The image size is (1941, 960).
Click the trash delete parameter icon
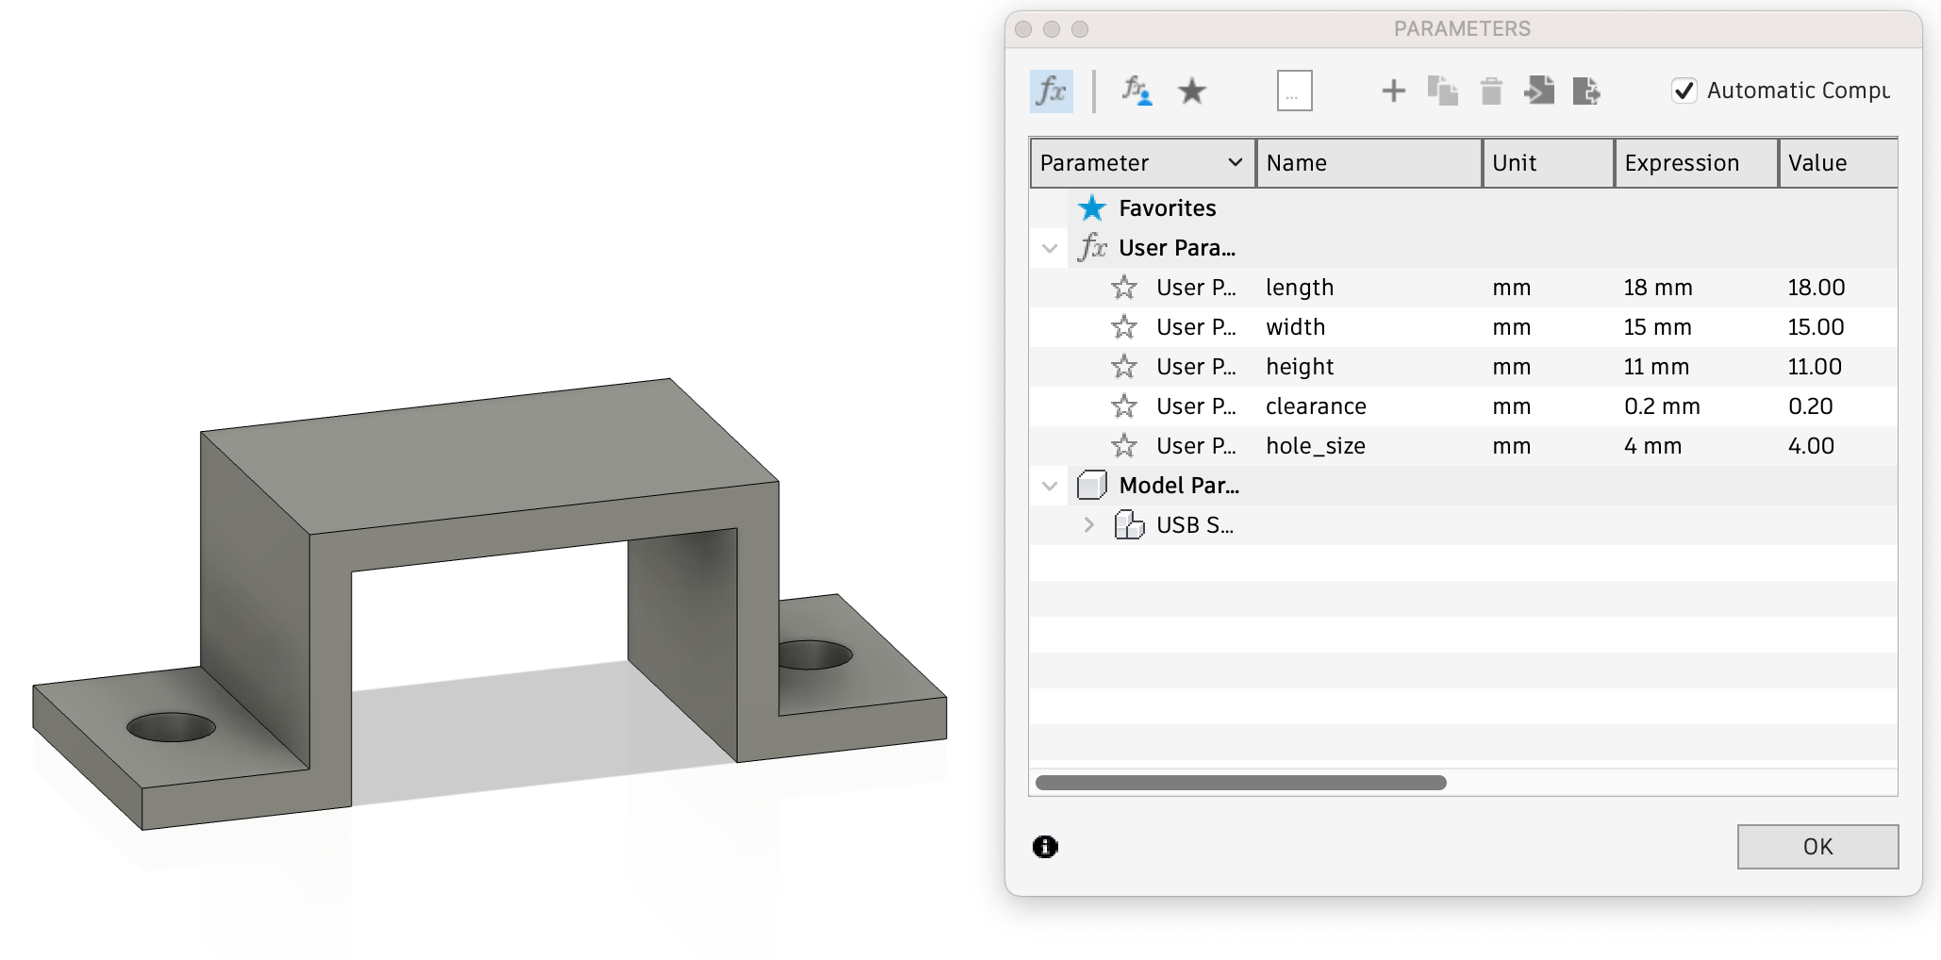pos(1491,91)
